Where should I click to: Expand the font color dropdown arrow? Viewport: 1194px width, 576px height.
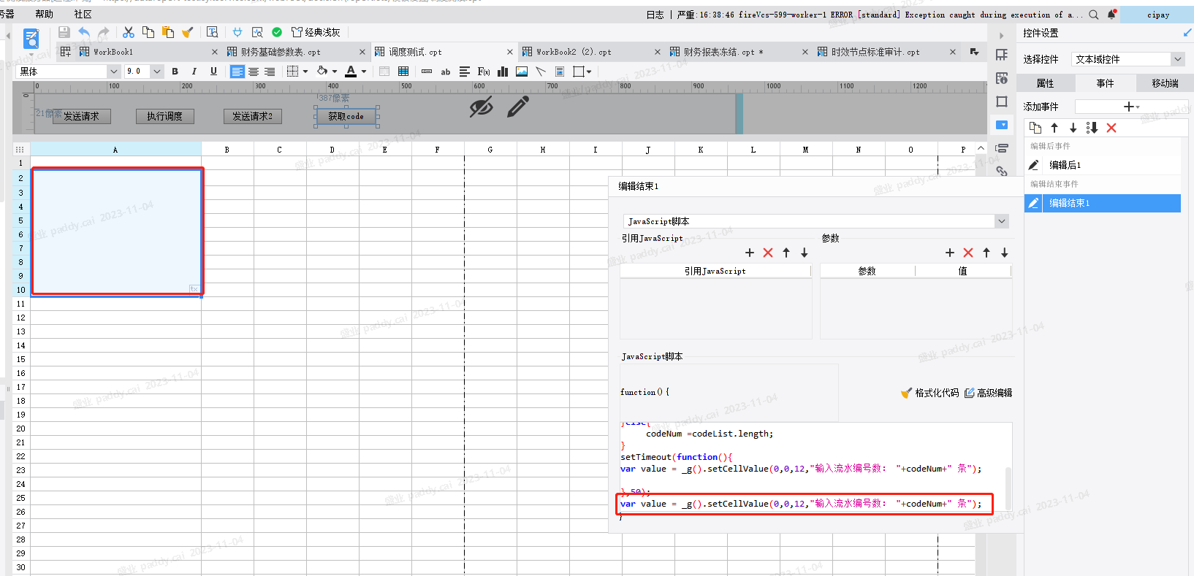pyautogui.click(x=364, y=72)
